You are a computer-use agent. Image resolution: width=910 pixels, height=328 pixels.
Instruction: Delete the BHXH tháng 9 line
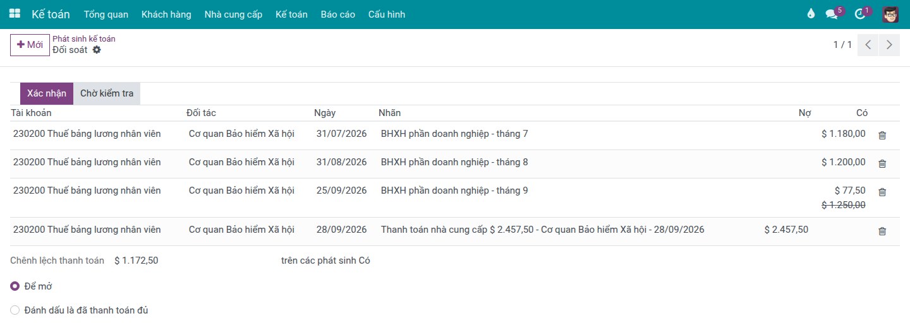click(882, 192)
